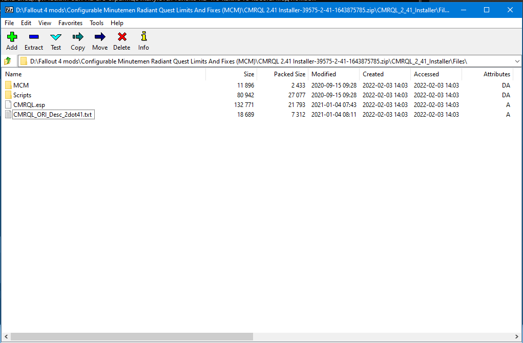The width and height of the screenshot is (523, 343).
Task: Open the Favorites menu
Action: (70, 23)
